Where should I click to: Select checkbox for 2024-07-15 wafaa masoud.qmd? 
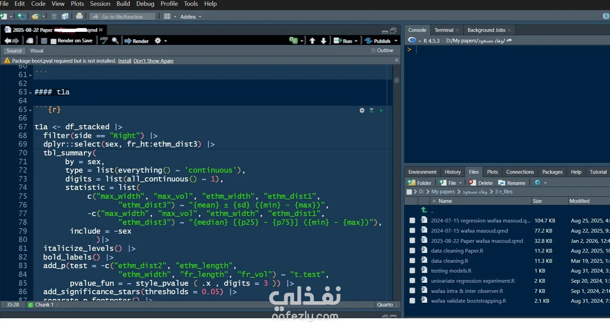pyautogui.click(x=412, y=231)
